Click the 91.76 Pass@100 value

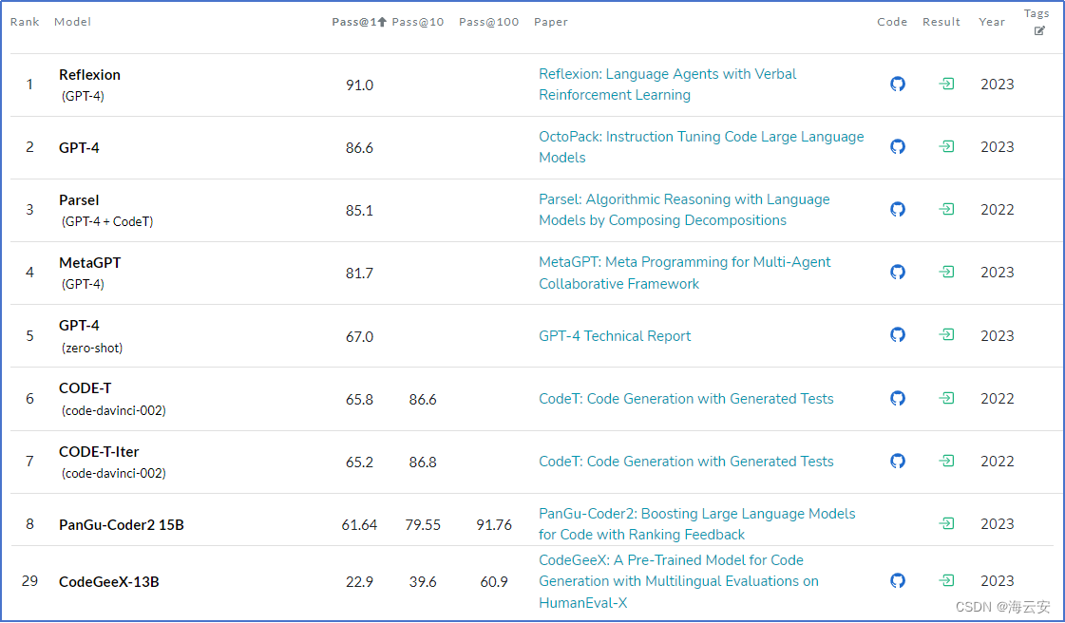(x=494, y=524)
